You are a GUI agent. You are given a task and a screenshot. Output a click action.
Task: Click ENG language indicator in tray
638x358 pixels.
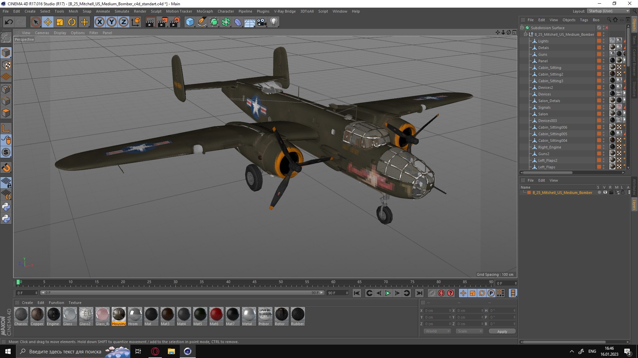[592, 351]
